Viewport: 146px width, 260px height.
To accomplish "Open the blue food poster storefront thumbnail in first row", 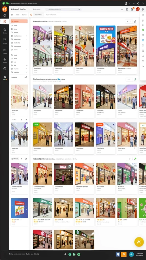I will pos(106,46).
